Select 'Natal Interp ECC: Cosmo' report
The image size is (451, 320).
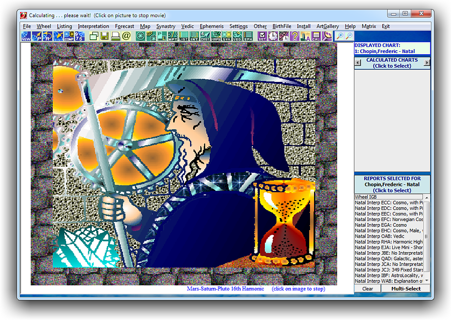(x=389, y=203)
